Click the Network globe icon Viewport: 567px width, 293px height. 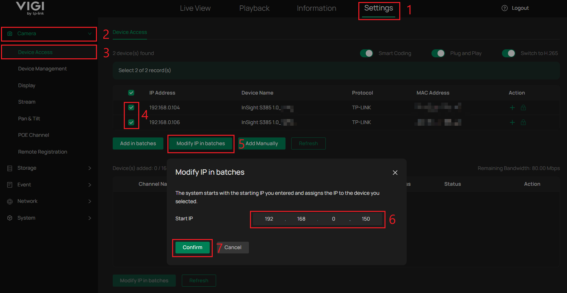[10, 201]
